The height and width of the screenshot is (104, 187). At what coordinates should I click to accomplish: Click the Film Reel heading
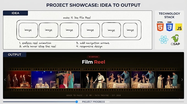tap(94, 62)
